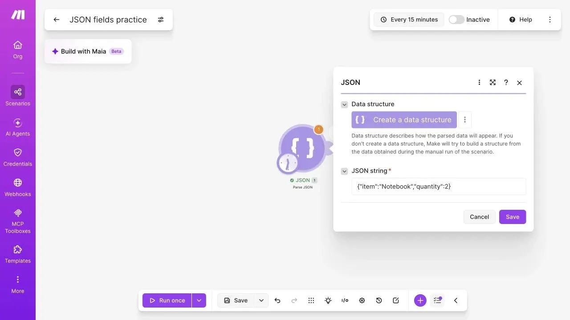Cancel the JSON module changes
This screenshot has width=570, height=320.
coord(479,217)
